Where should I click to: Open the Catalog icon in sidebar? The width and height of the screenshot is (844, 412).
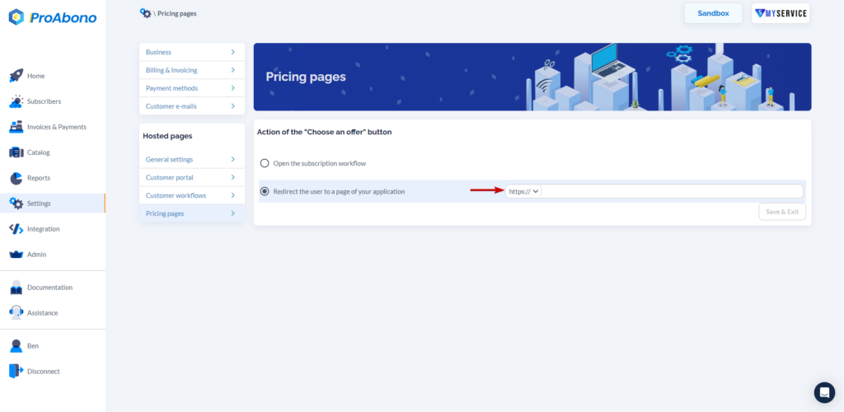tap(16, 152)
